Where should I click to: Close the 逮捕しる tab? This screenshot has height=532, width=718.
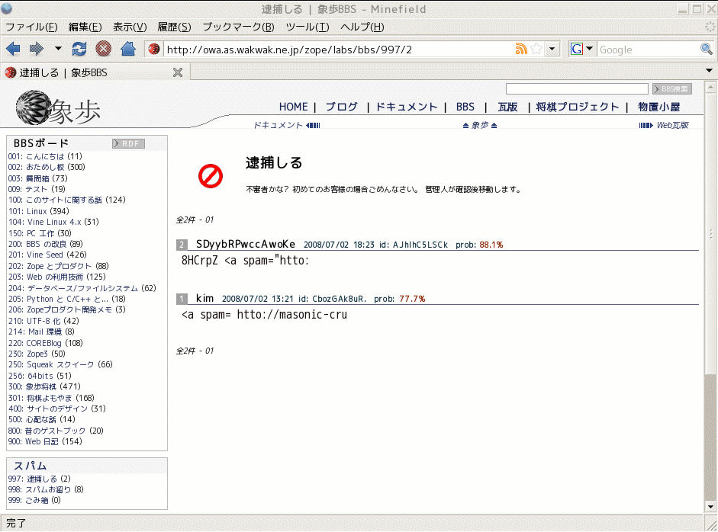tap(177, 72)
